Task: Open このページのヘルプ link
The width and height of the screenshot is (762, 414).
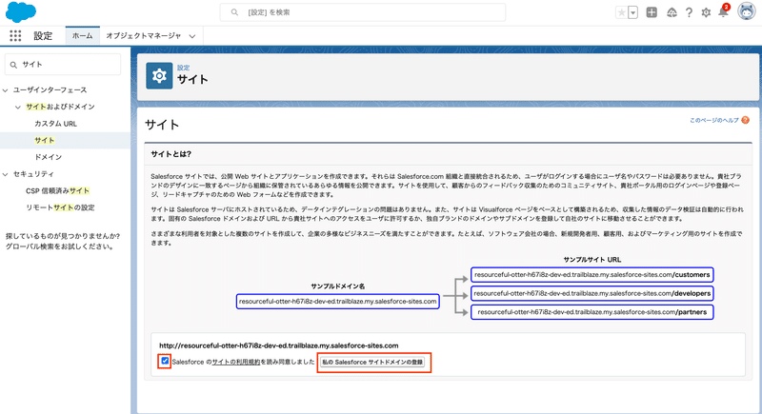Action: (x=713, y=120)
